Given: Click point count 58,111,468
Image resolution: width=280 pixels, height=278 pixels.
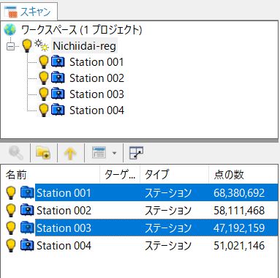Looking at the screenshot, I should (x=239, y=211).
